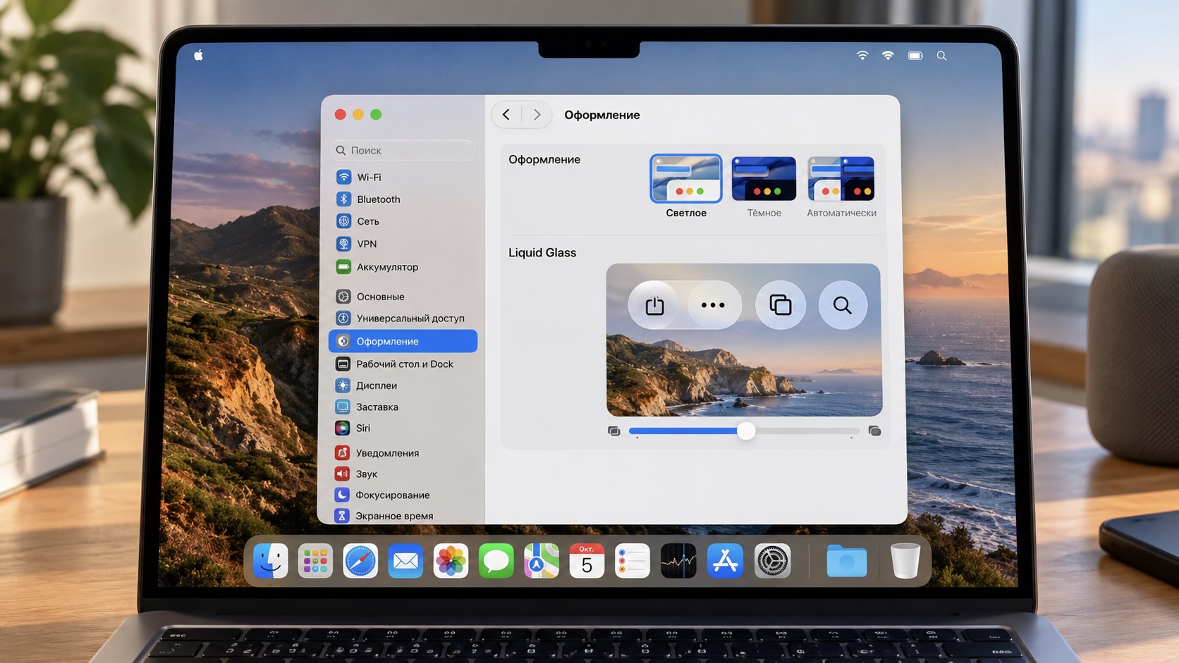Open Дисплеи settings

(403, 385)
